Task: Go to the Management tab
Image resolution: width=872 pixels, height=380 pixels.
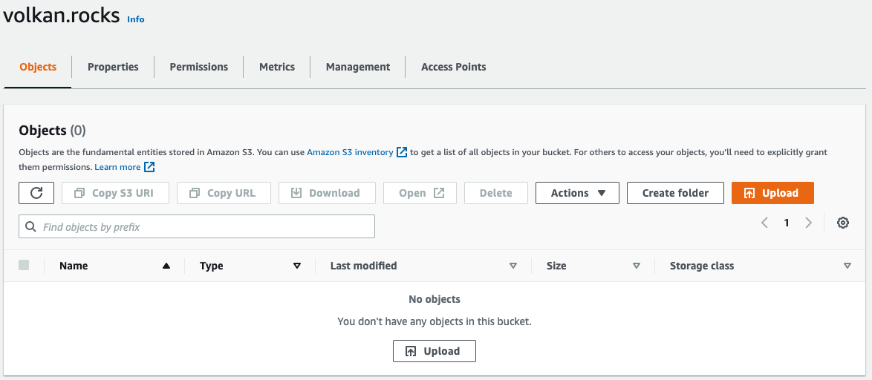Action: (357, 67)
